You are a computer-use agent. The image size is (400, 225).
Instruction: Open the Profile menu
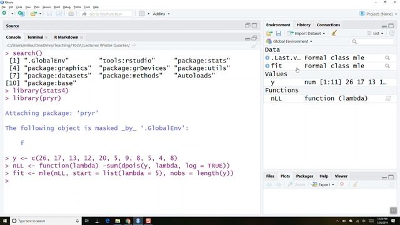point(77,7)
